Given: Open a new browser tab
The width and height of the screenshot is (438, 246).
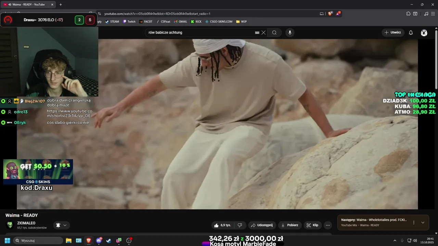Looking at the screenshot, I should (61, 4).
